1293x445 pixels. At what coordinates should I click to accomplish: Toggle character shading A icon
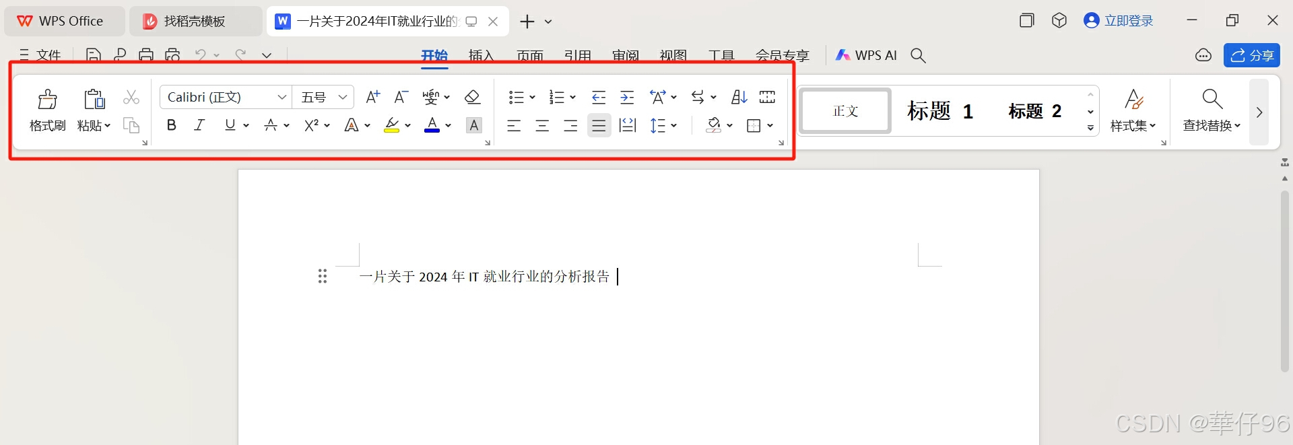[x=474, y=125]
